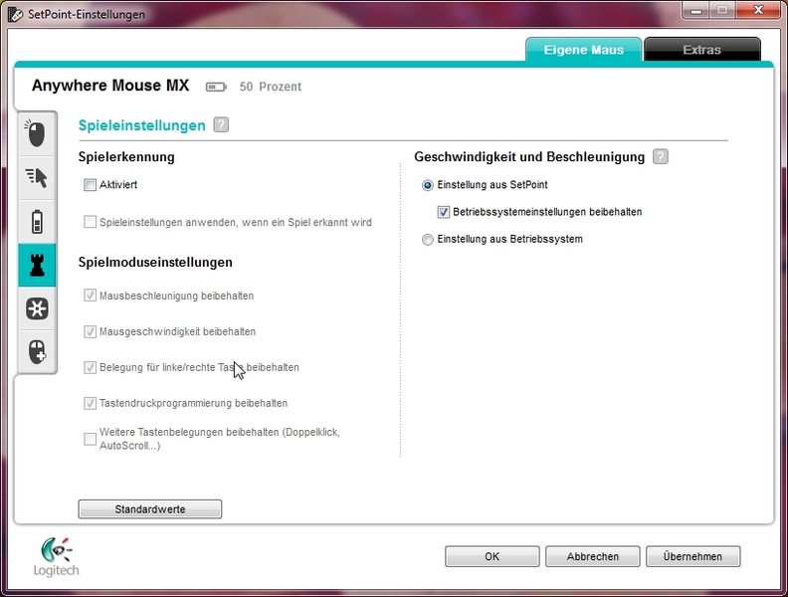788x597 pixels.
Task: Toggle Spieleinstellungen anwenden, wenn ein Spiel erkannt wird
Action: (90, 222)
